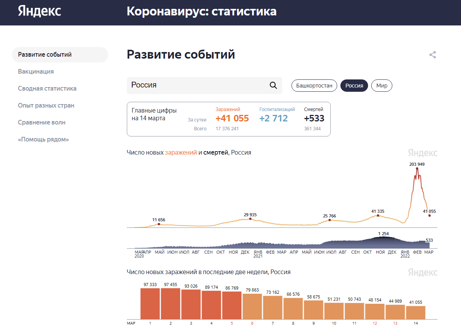Click the bar for March 2 (97 455)
461x330 pixels.
coord(170,303)
